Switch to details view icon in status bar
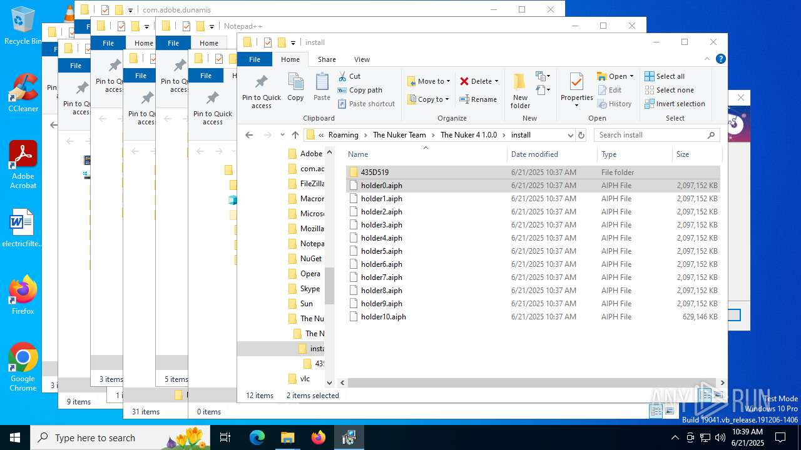The image size is (801, 450). (x=705, y=395)
